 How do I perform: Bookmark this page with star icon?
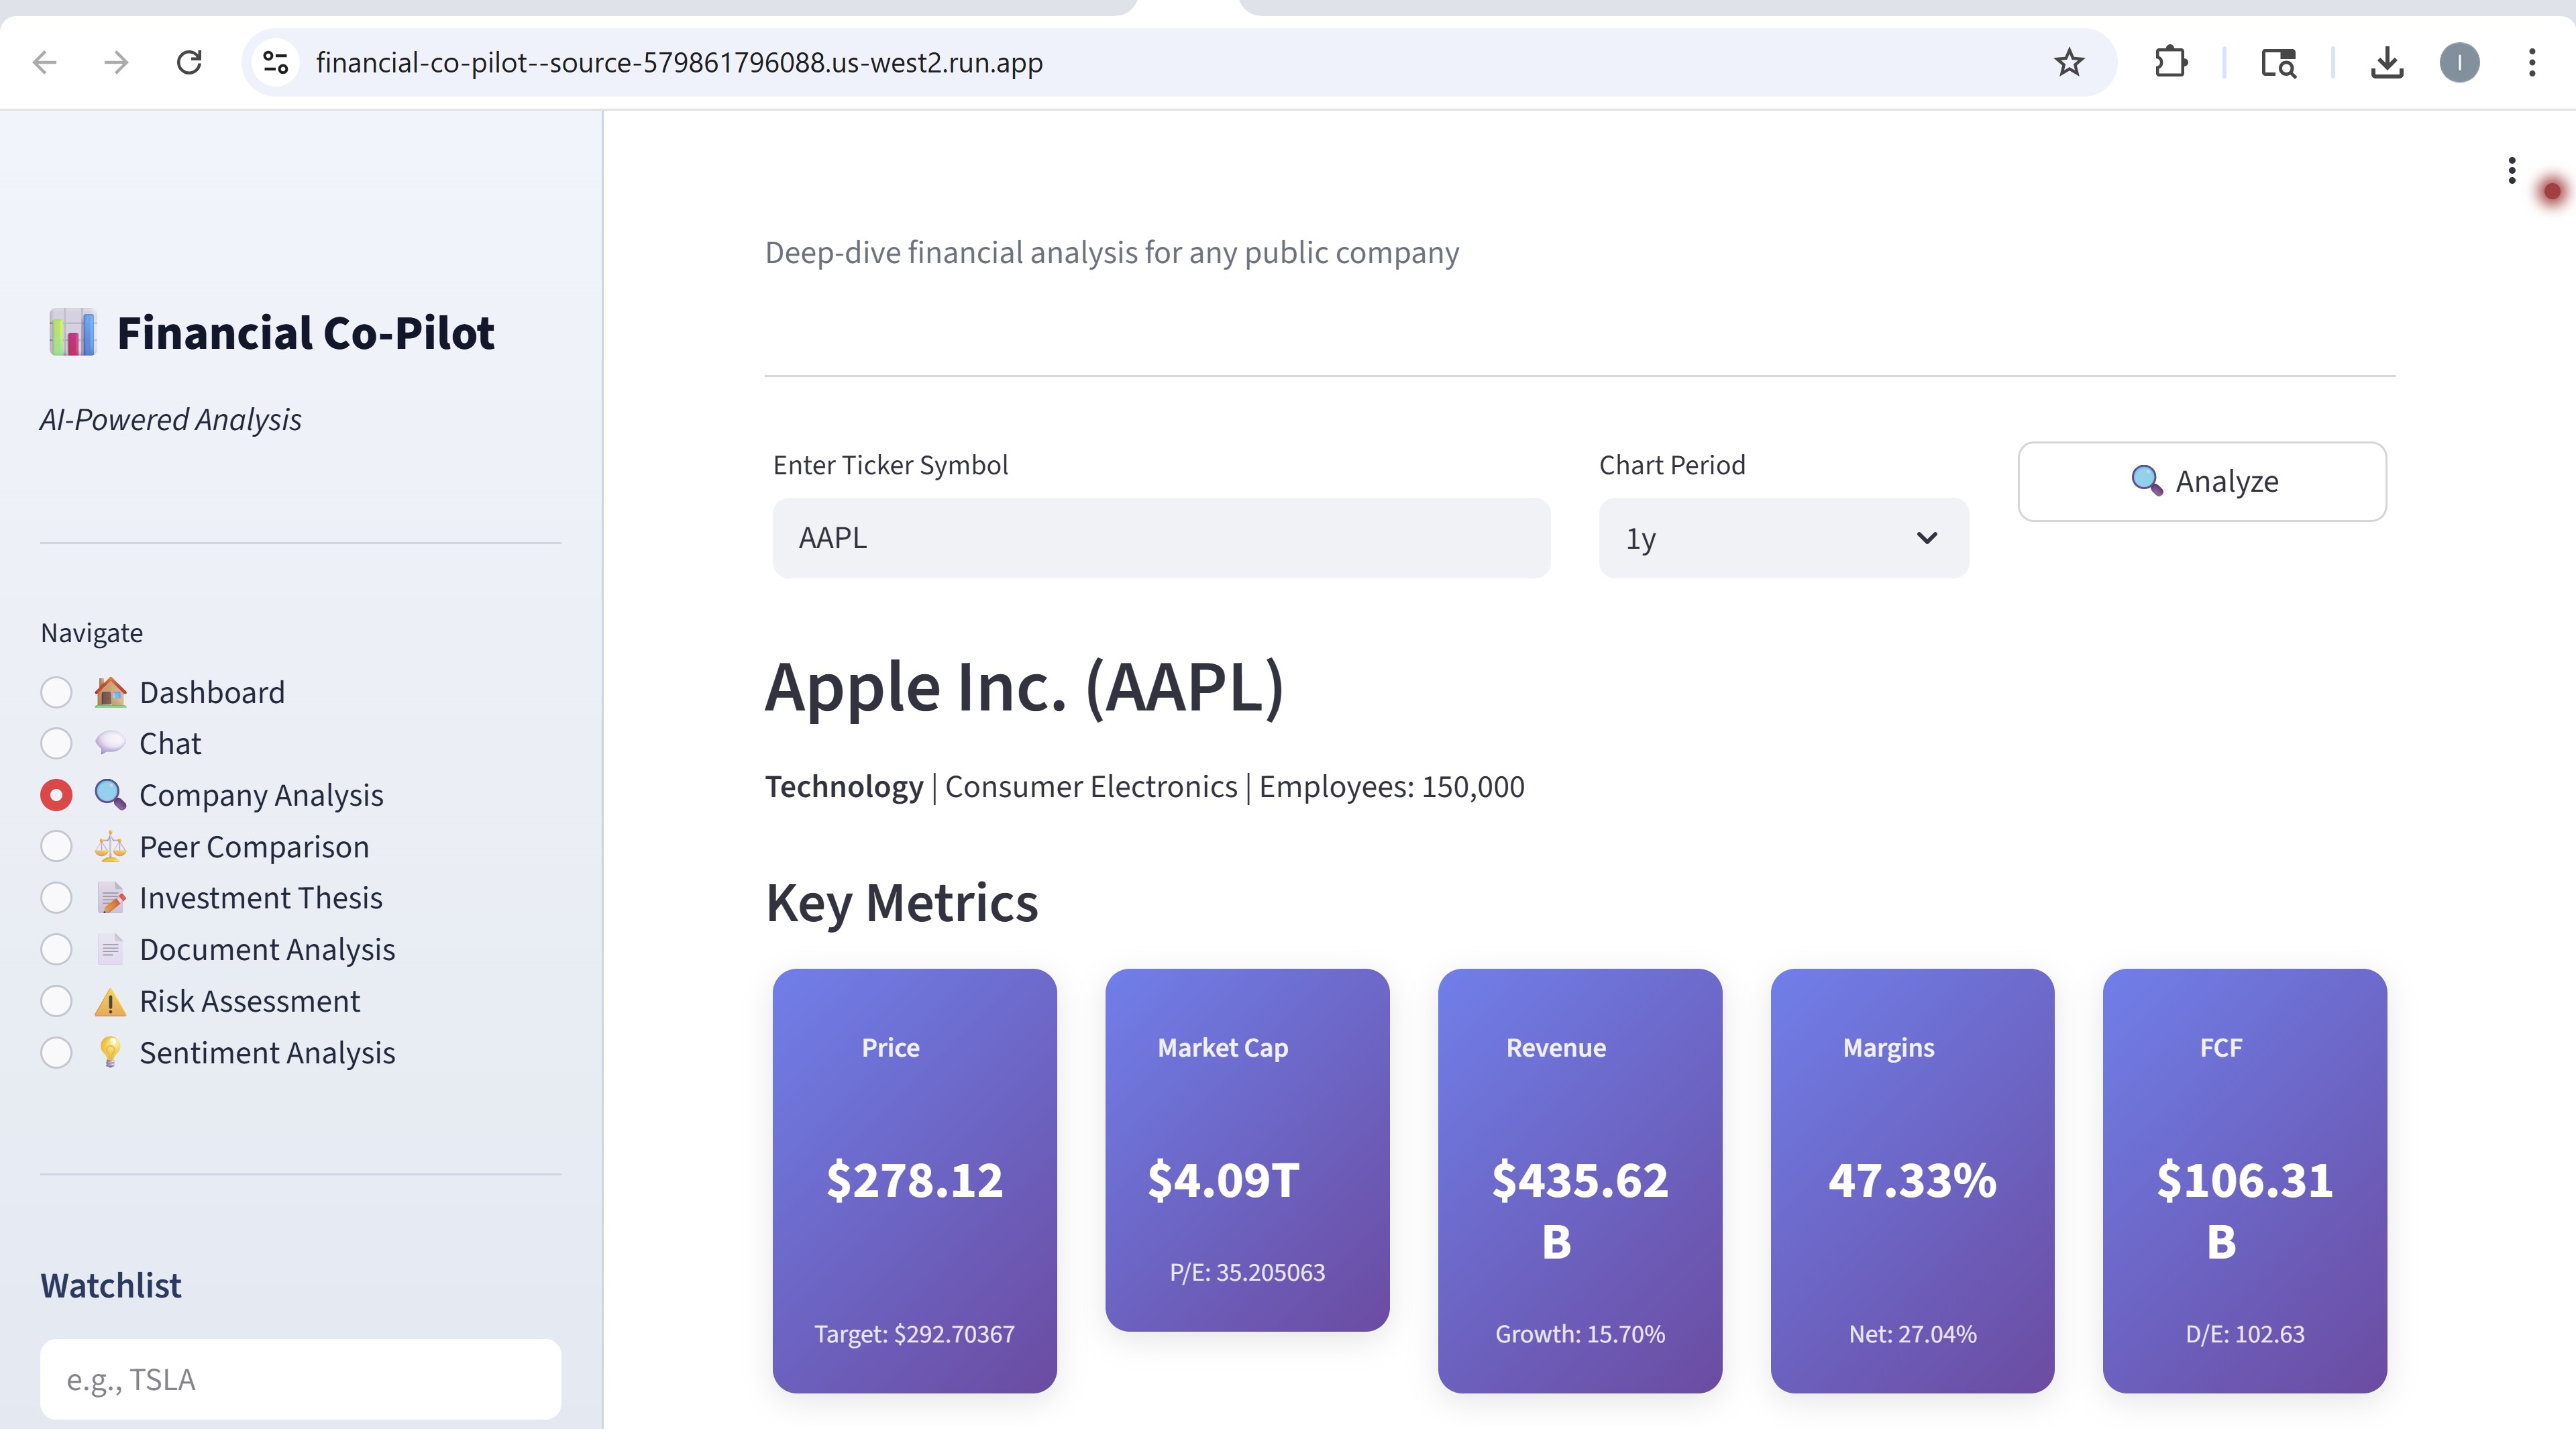click(2068, 62)
